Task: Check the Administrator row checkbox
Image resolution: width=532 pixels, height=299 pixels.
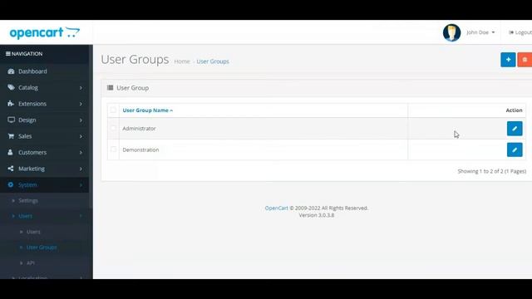Action: 113,128
